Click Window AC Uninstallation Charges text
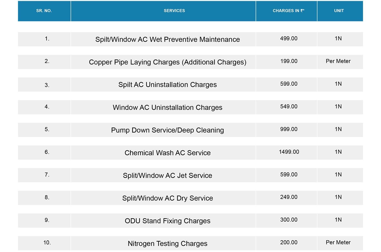This screenshot has height=252, width=381. 167,108
